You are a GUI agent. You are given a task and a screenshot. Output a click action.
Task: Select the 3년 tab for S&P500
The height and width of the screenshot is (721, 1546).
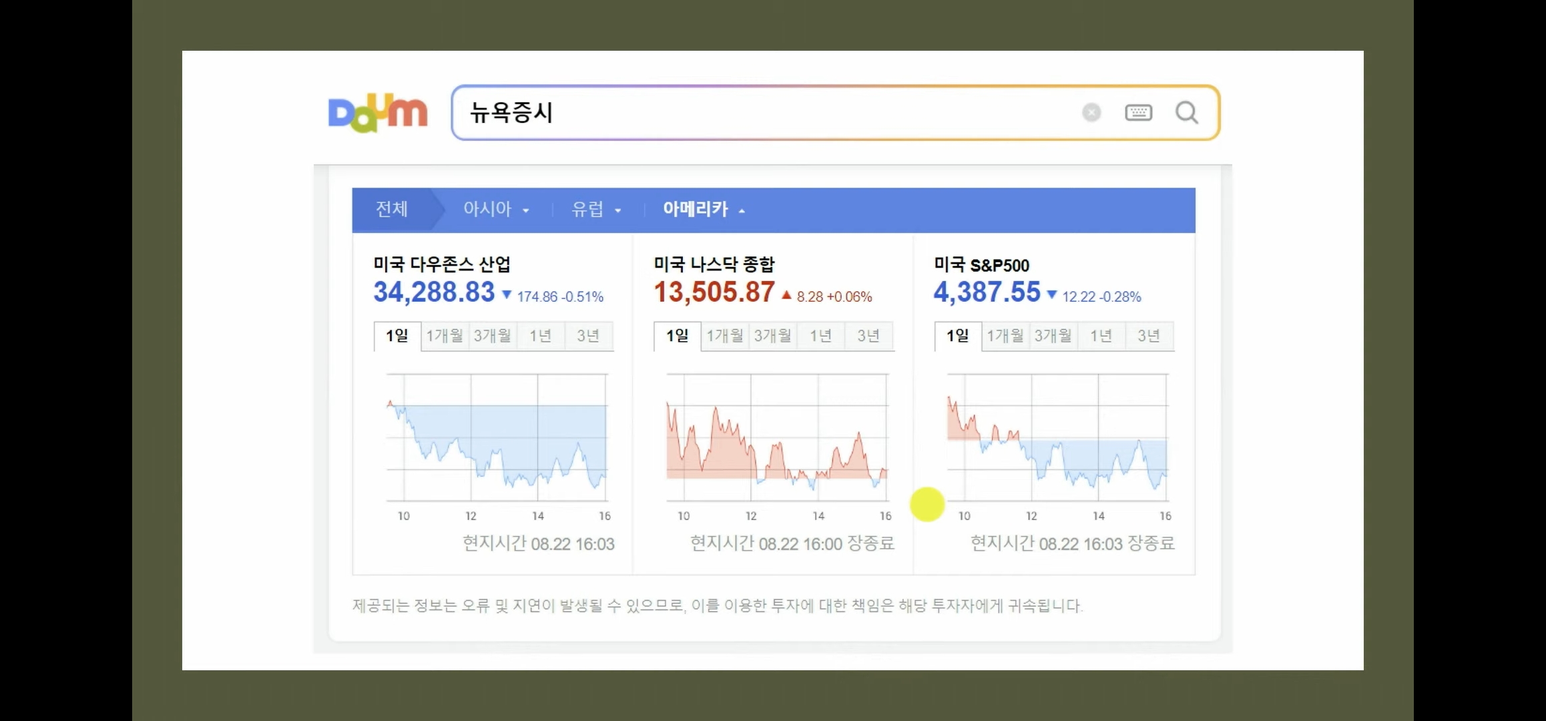click(x=1149, y=336)
